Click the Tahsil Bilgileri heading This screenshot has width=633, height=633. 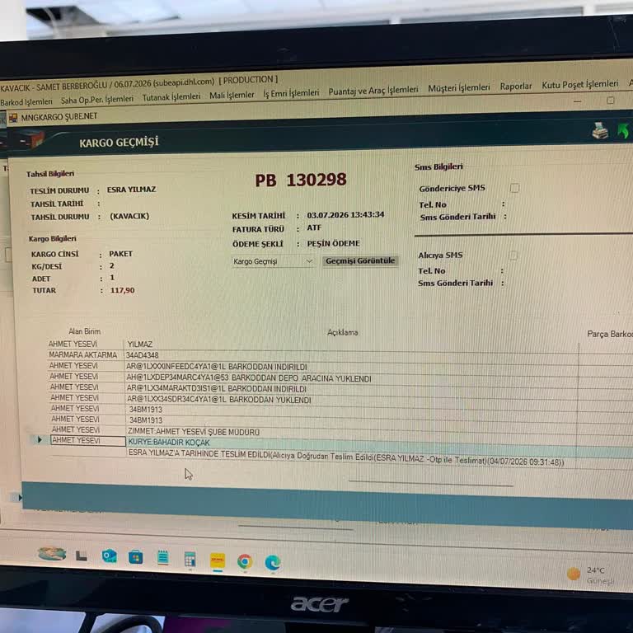[x=50, y=174]
